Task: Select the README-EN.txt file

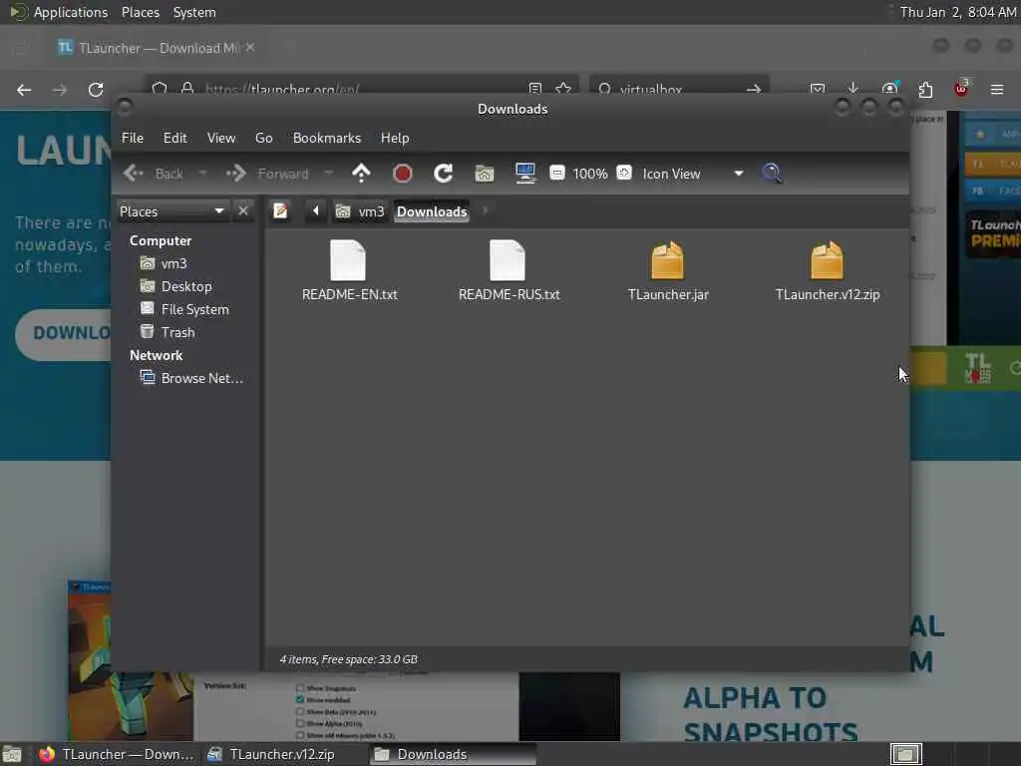Action: pos(350,271)
